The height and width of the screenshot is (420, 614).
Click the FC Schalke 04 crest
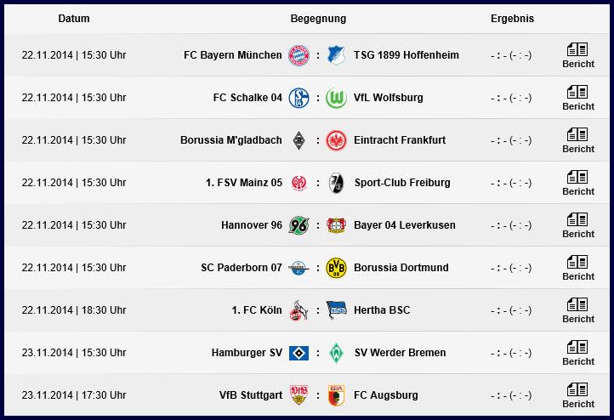pos(298,98)
